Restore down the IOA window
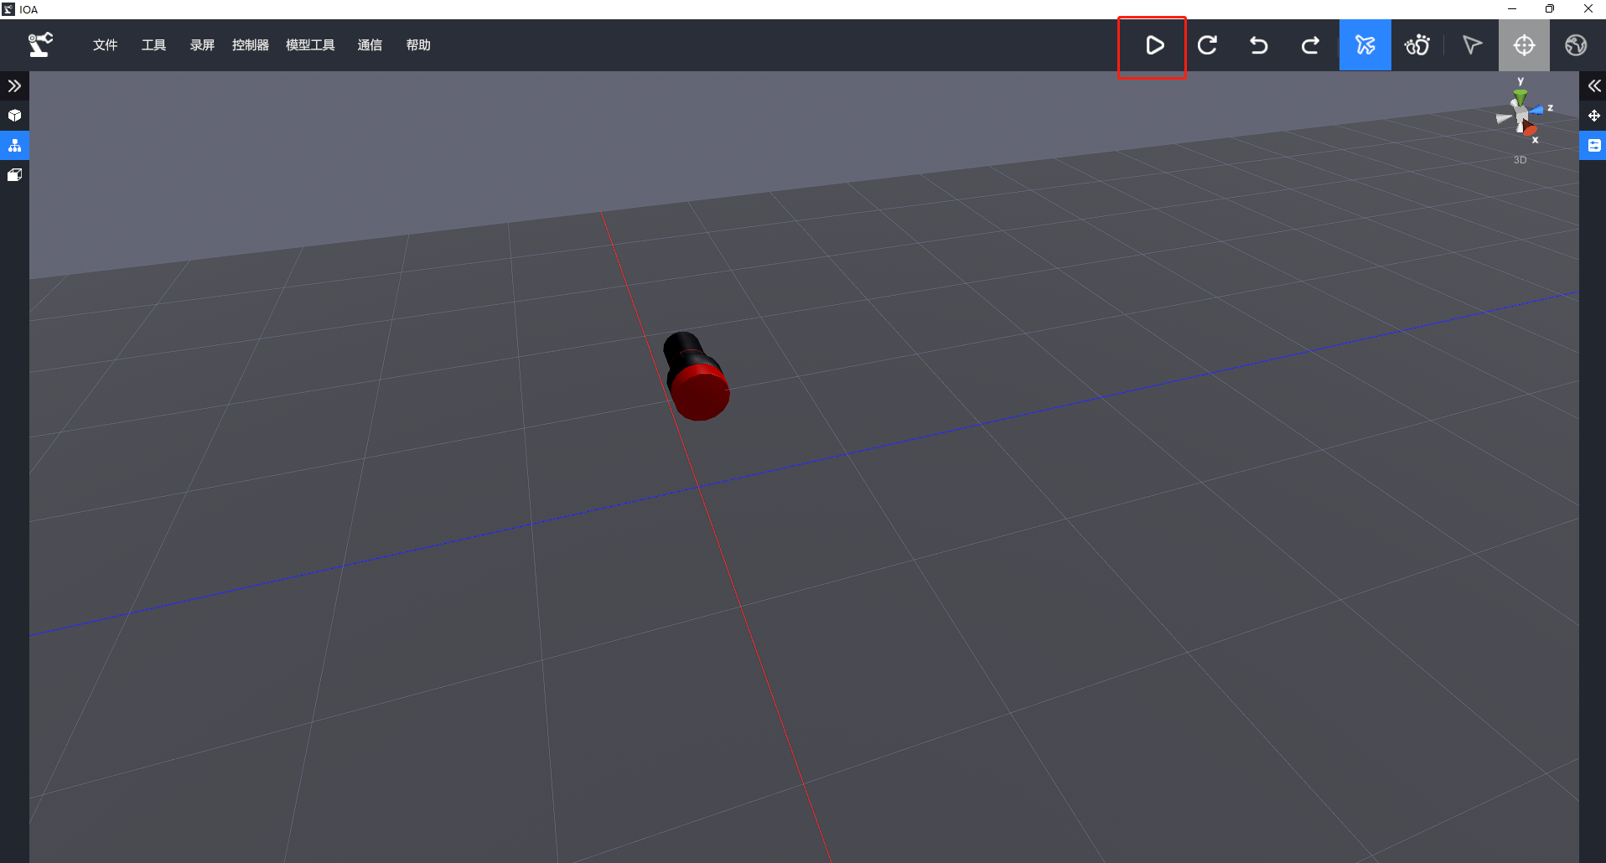The image size is (1606, 863). click(1550, 9)
